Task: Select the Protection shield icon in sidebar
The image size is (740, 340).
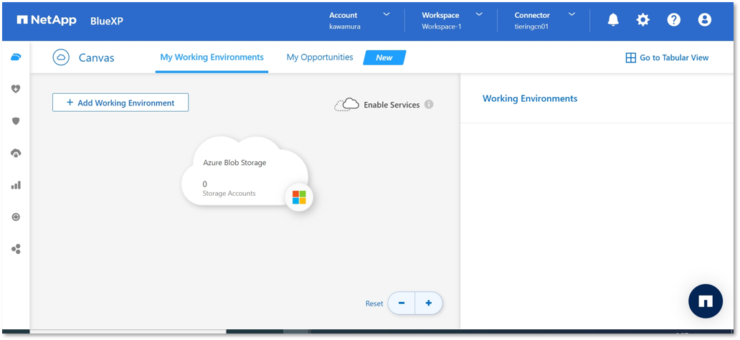Action: (16, 121)
